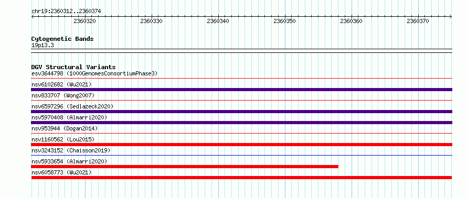Select the nsv6102682 (Wu2021) purple bar

[241, 90]
